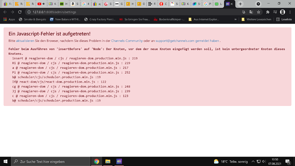Screen dimensions: 295x166
Task: Click the aktualisieren link
Action: tap(25, 41)
